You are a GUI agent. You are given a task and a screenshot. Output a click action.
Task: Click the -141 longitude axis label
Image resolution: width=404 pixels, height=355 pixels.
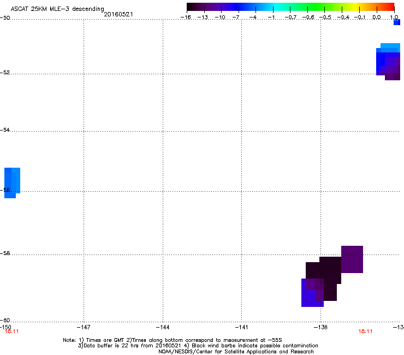[x=241, y=327]
